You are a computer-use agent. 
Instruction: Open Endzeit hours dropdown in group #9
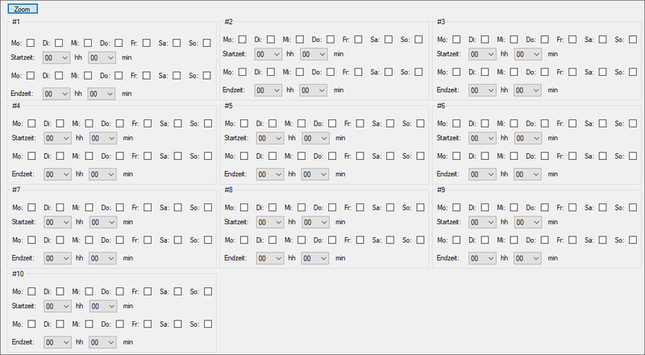coord(483,257)
